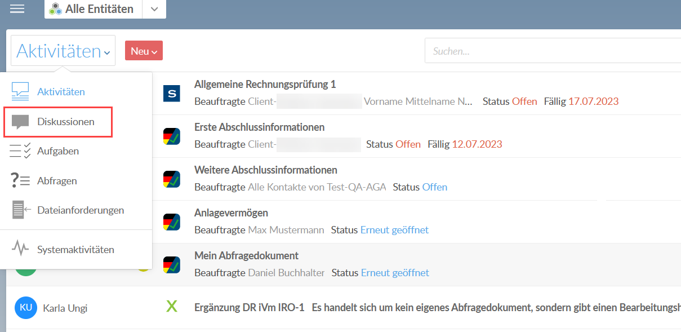
Task: Click the flag icon of Weitere Abschlussinformationen
Action: pos(171,179)
